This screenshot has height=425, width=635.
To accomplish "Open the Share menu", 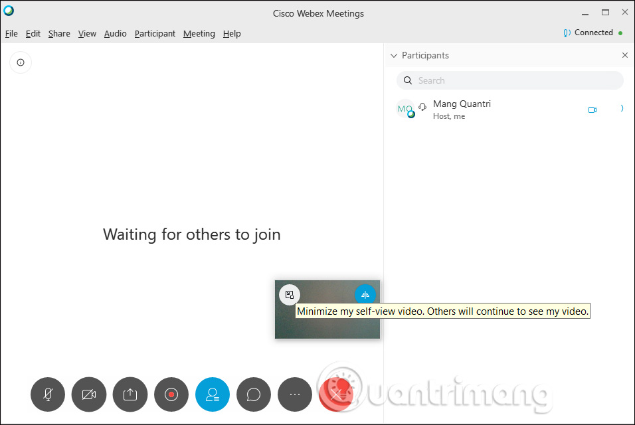I will coord(59,34).
